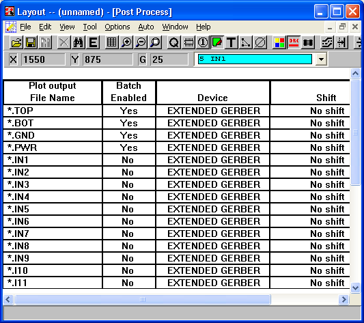Click the Shove Track mode icon
The image size is (364, 323).
click(x=341, y=42)
